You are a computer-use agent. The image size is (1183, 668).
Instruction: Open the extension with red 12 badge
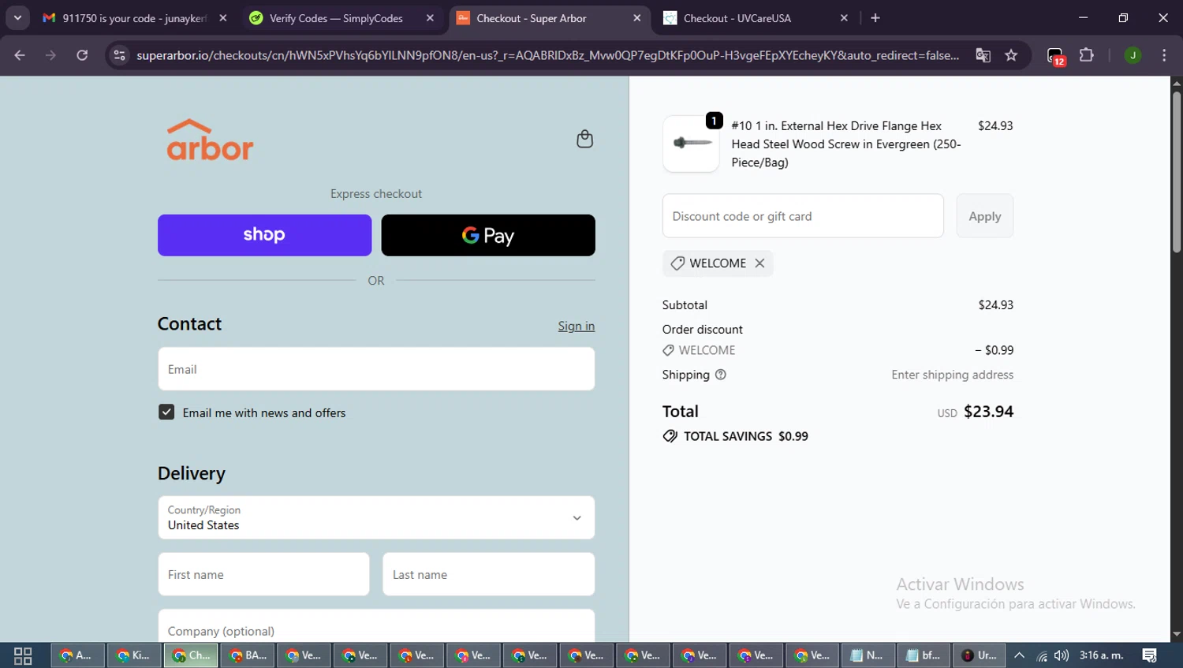tap(1056, 56)
